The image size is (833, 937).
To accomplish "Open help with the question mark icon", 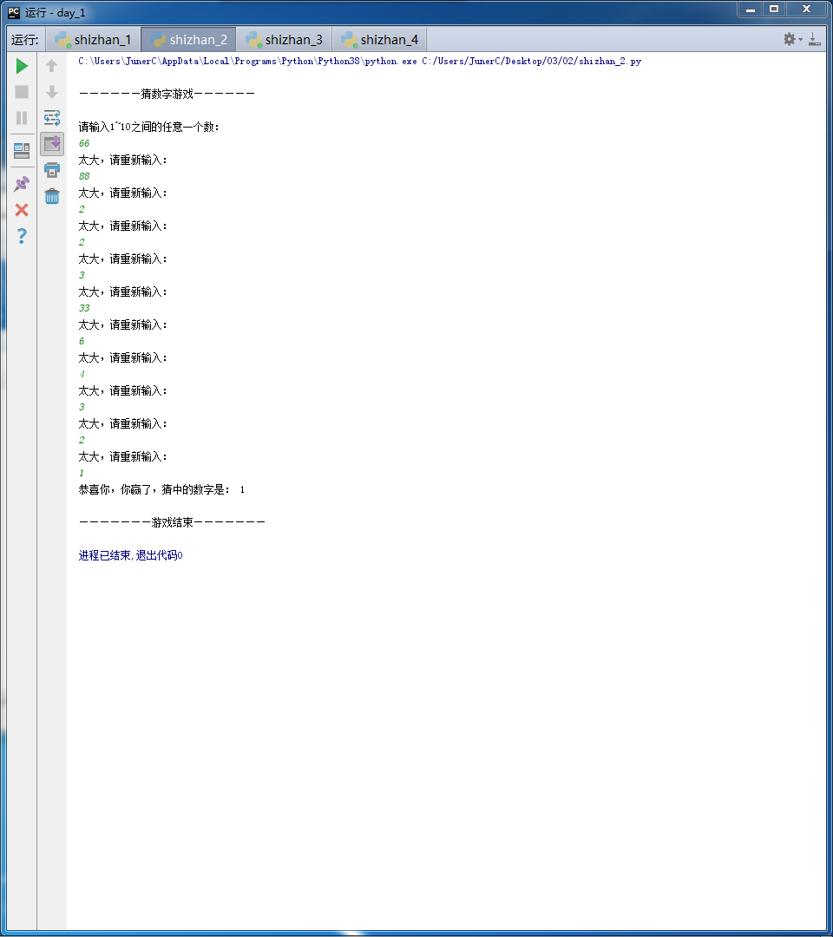I will pyautogui.click(x=22, y=236).
